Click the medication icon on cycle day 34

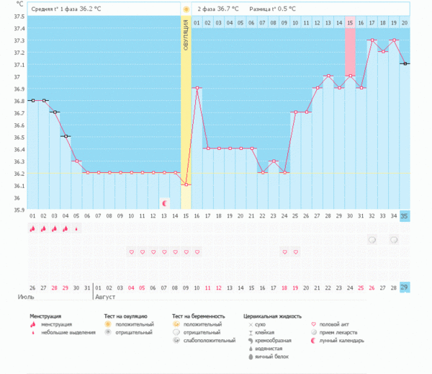tap(394, 240)
